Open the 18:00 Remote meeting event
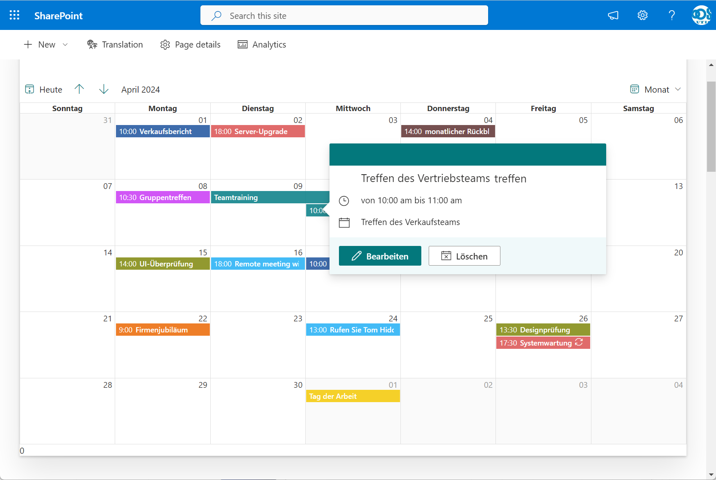Image resolution: width=716 pixels, height=480 pixels. (258, 264)
